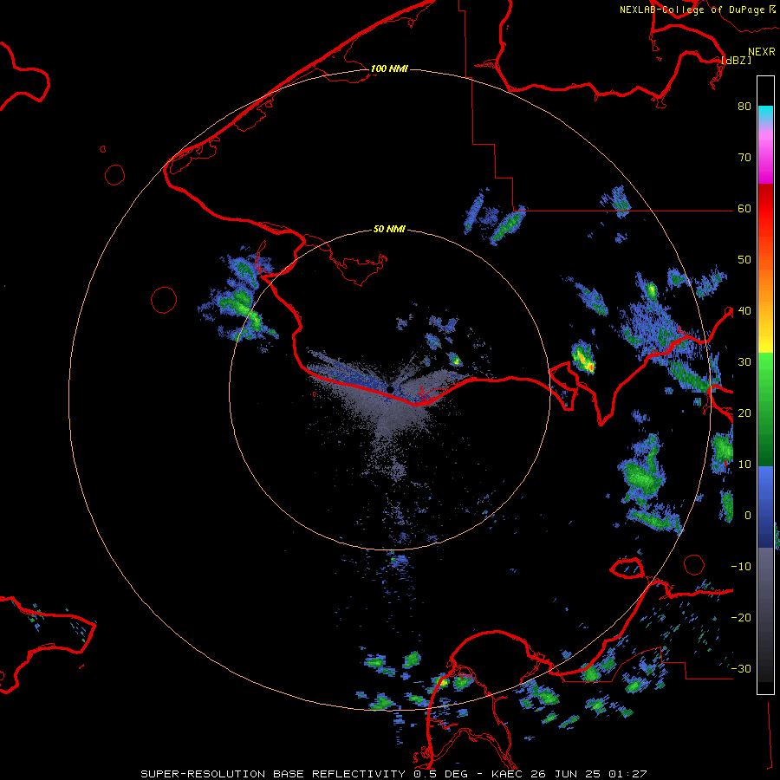The width and height of the screenshot is (780, 780).
Task: Click the 20 value on the dBZ scale
Action: [744, 413]
